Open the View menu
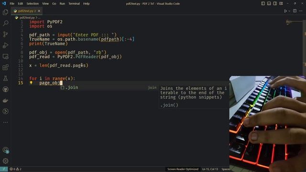Image resolution: width=306 pixels, height=172 pixels. [45, 3]
